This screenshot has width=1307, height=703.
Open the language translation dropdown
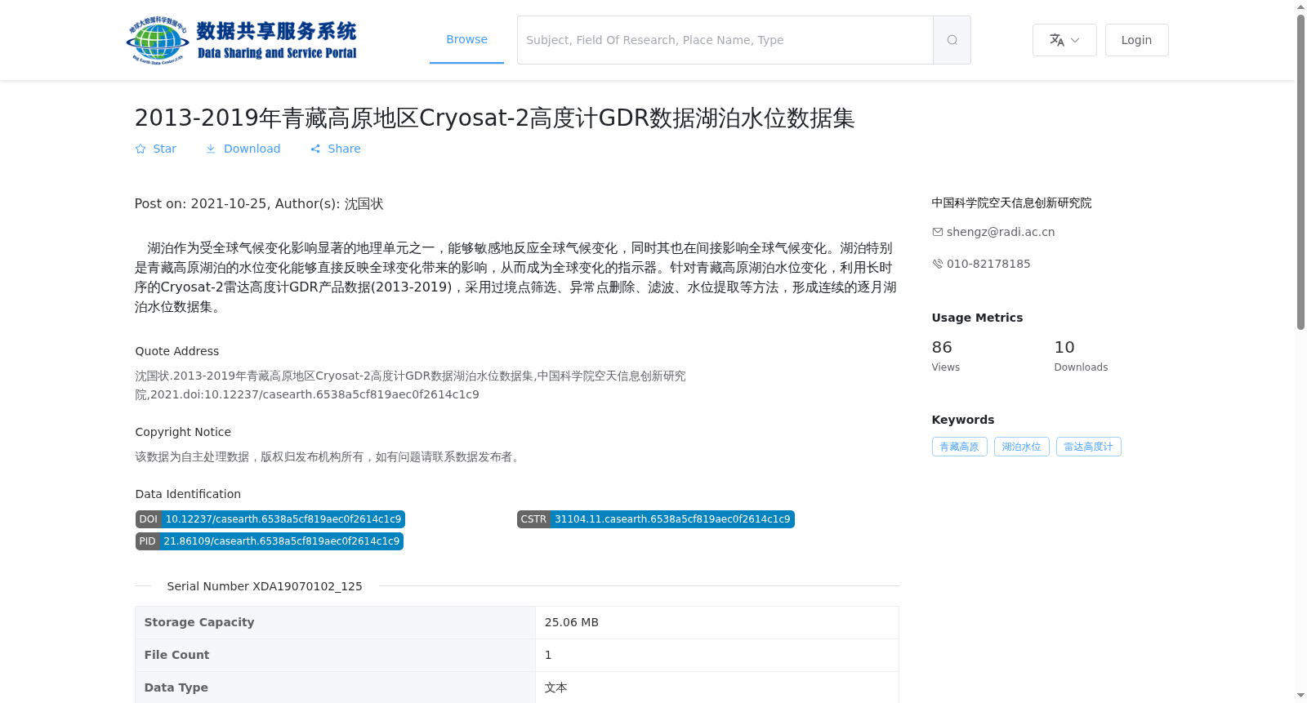click(x=1064, y=40)
